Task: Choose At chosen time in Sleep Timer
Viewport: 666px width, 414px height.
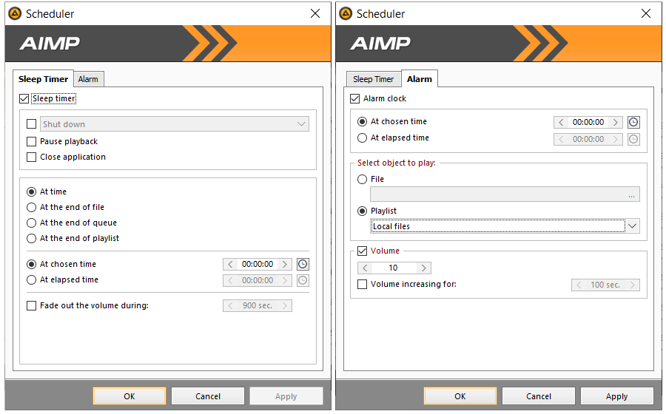Action: coord(31,264)
